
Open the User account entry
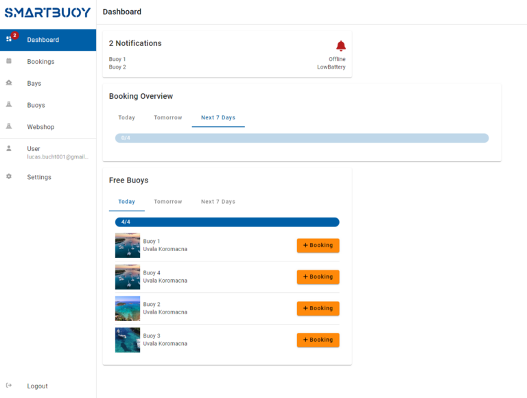48,152
